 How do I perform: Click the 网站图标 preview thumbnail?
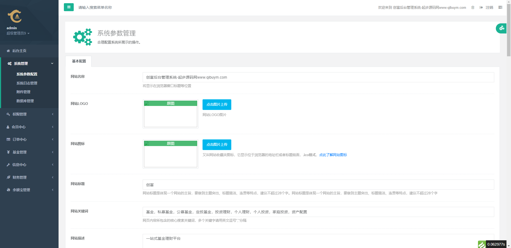pyautogui.click(x=171, y=154)
